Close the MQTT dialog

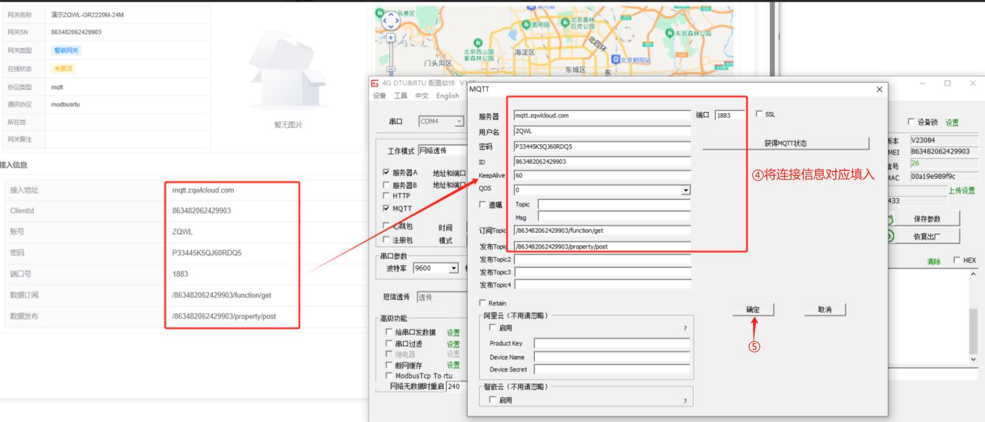point(879,89)
